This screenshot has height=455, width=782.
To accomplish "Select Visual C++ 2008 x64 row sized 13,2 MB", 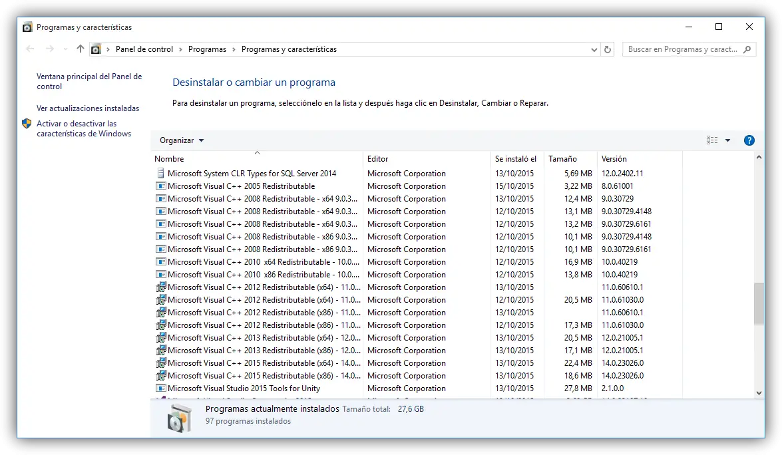I will pyautogui.click(x=417, y=224).
